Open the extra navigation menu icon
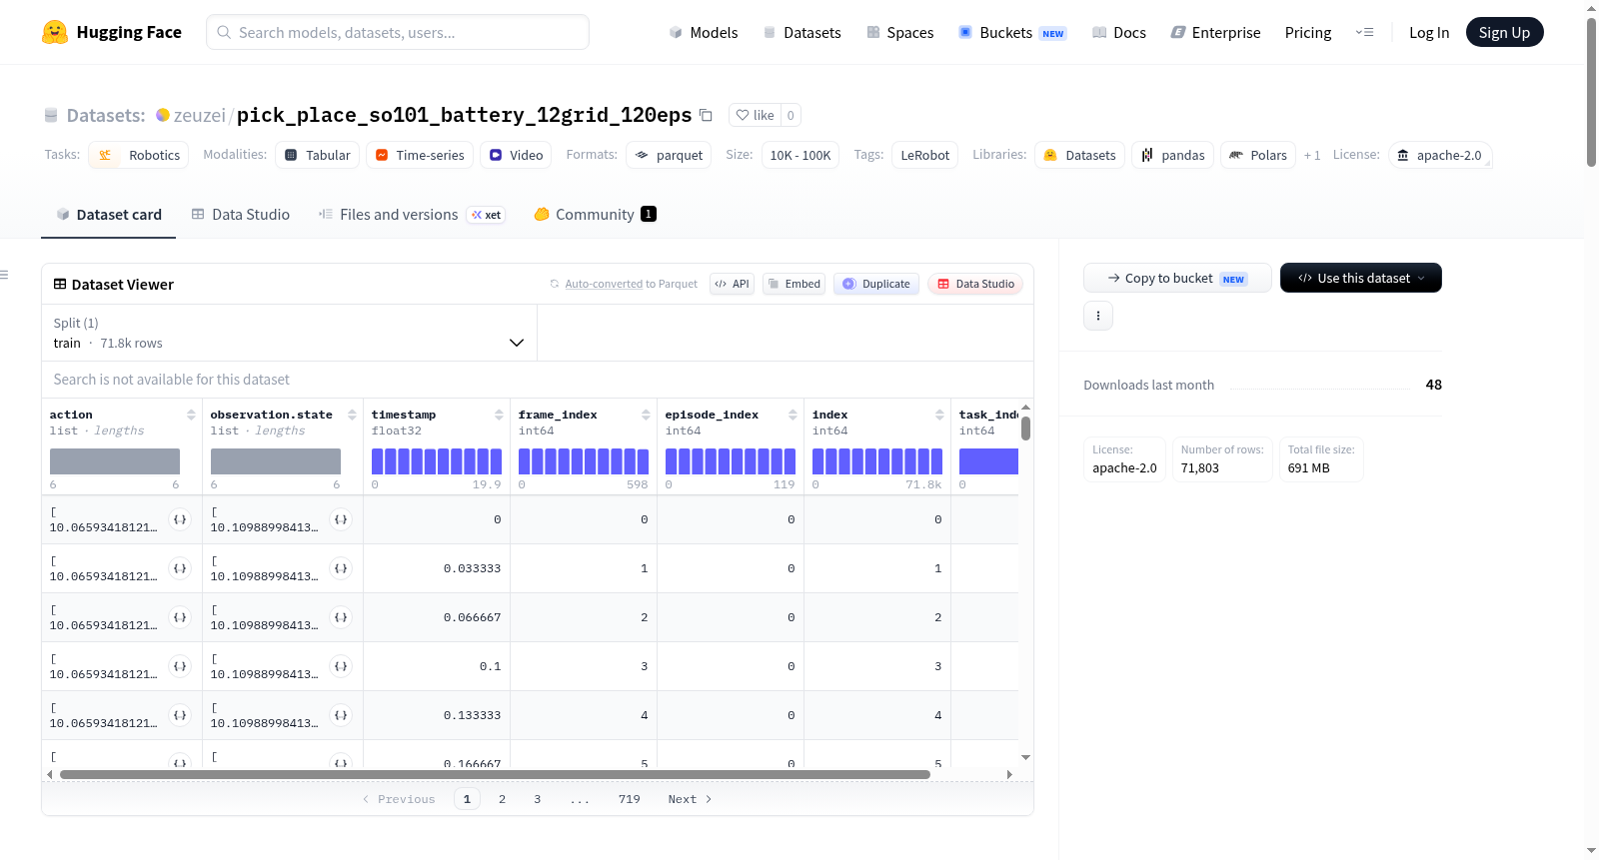This screenshot has height=860, width=1599. pyautogui.click(x=1364, y=32)
